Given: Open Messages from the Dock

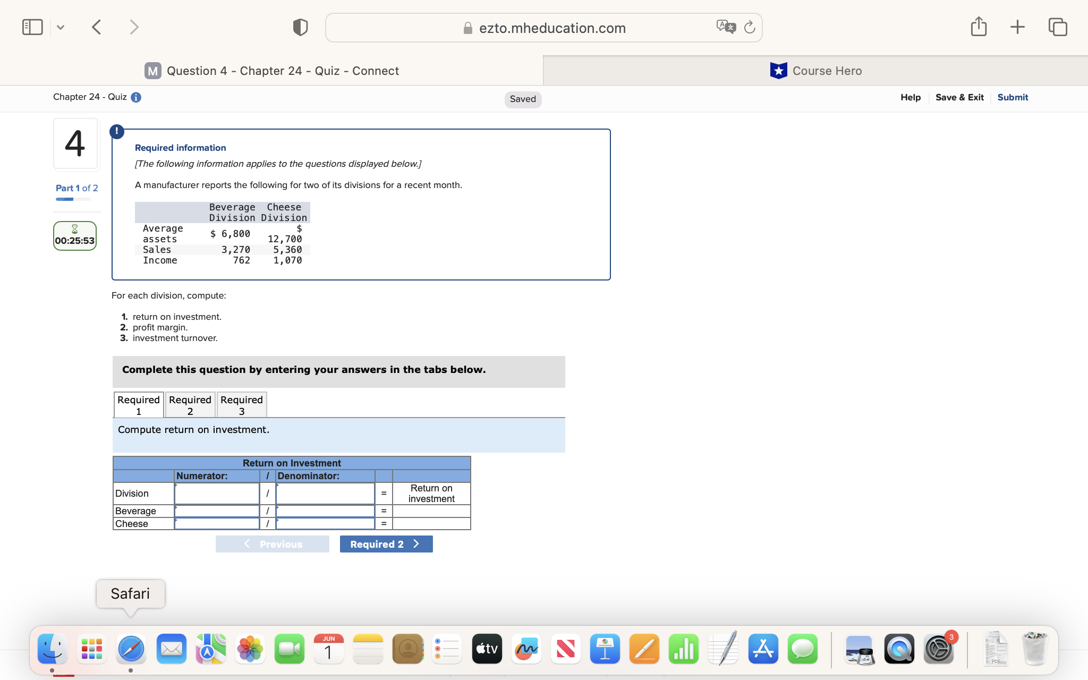Looking at the screenshot, I should [x=802, y=649].
